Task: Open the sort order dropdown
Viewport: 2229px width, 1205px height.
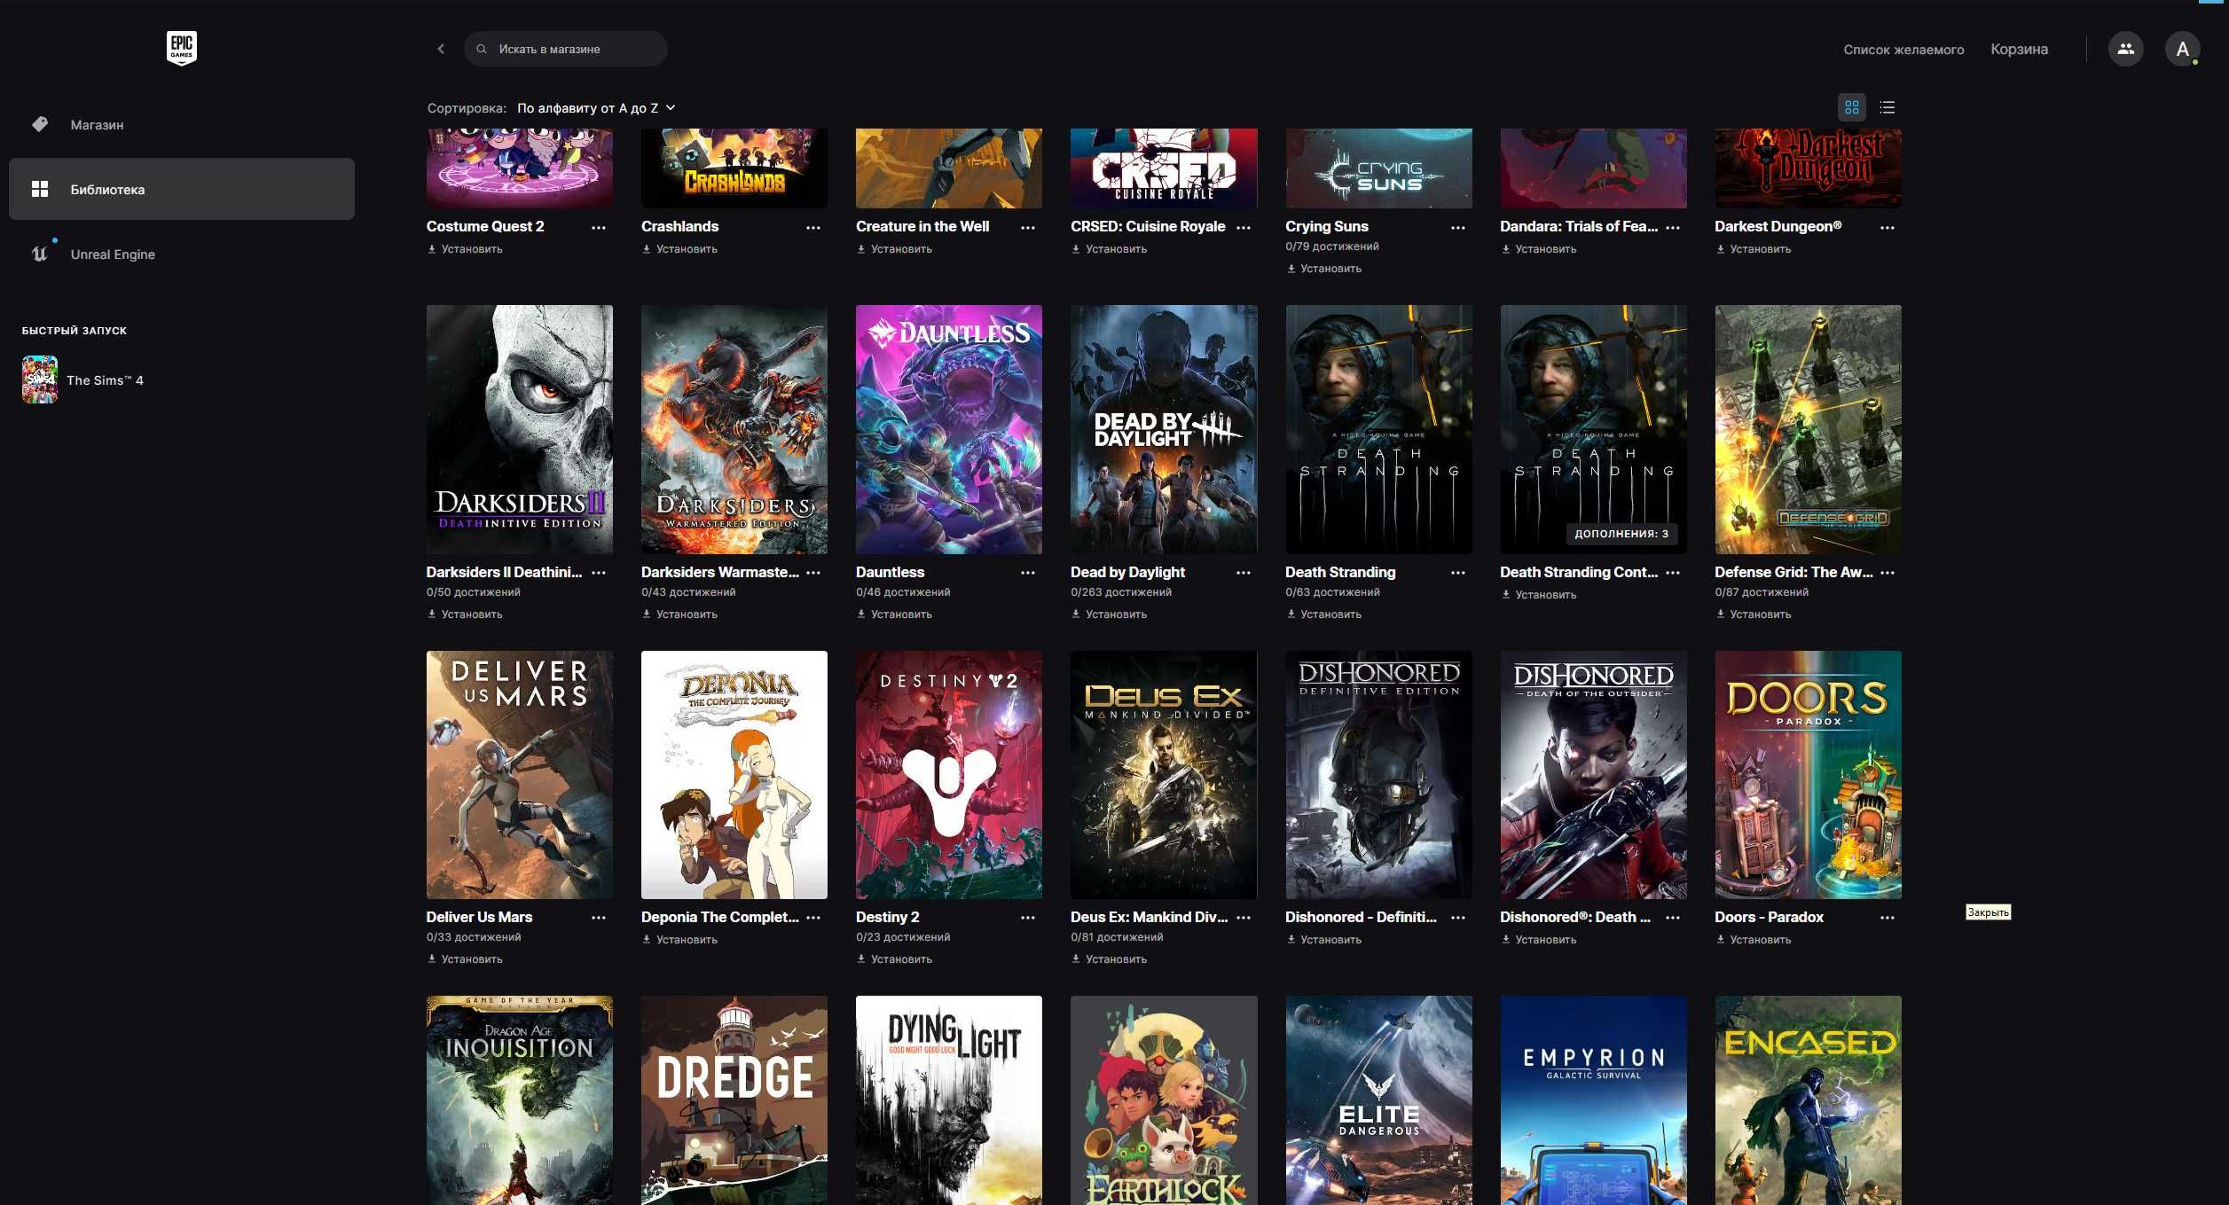Action: point(596,108)
